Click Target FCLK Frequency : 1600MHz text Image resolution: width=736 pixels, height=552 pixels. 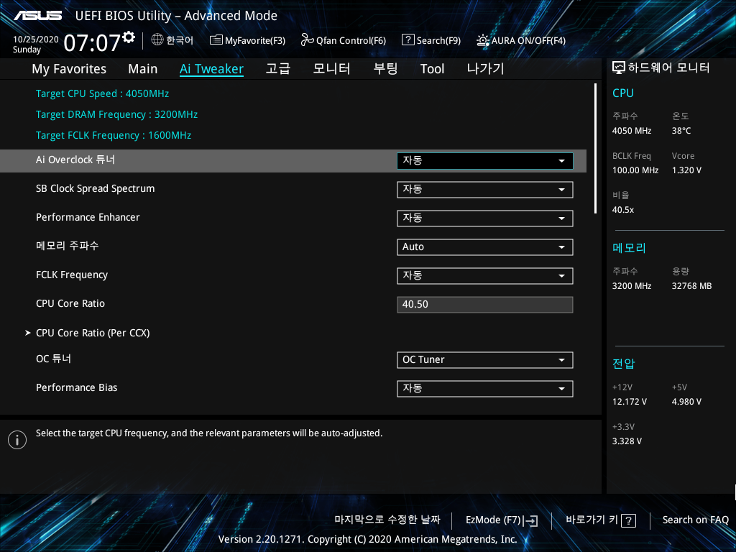[x=114, y=135]
